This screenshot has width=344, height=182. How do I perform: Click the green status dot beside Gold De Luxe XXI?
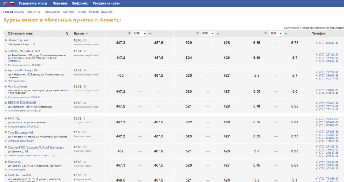coord(6,175)
